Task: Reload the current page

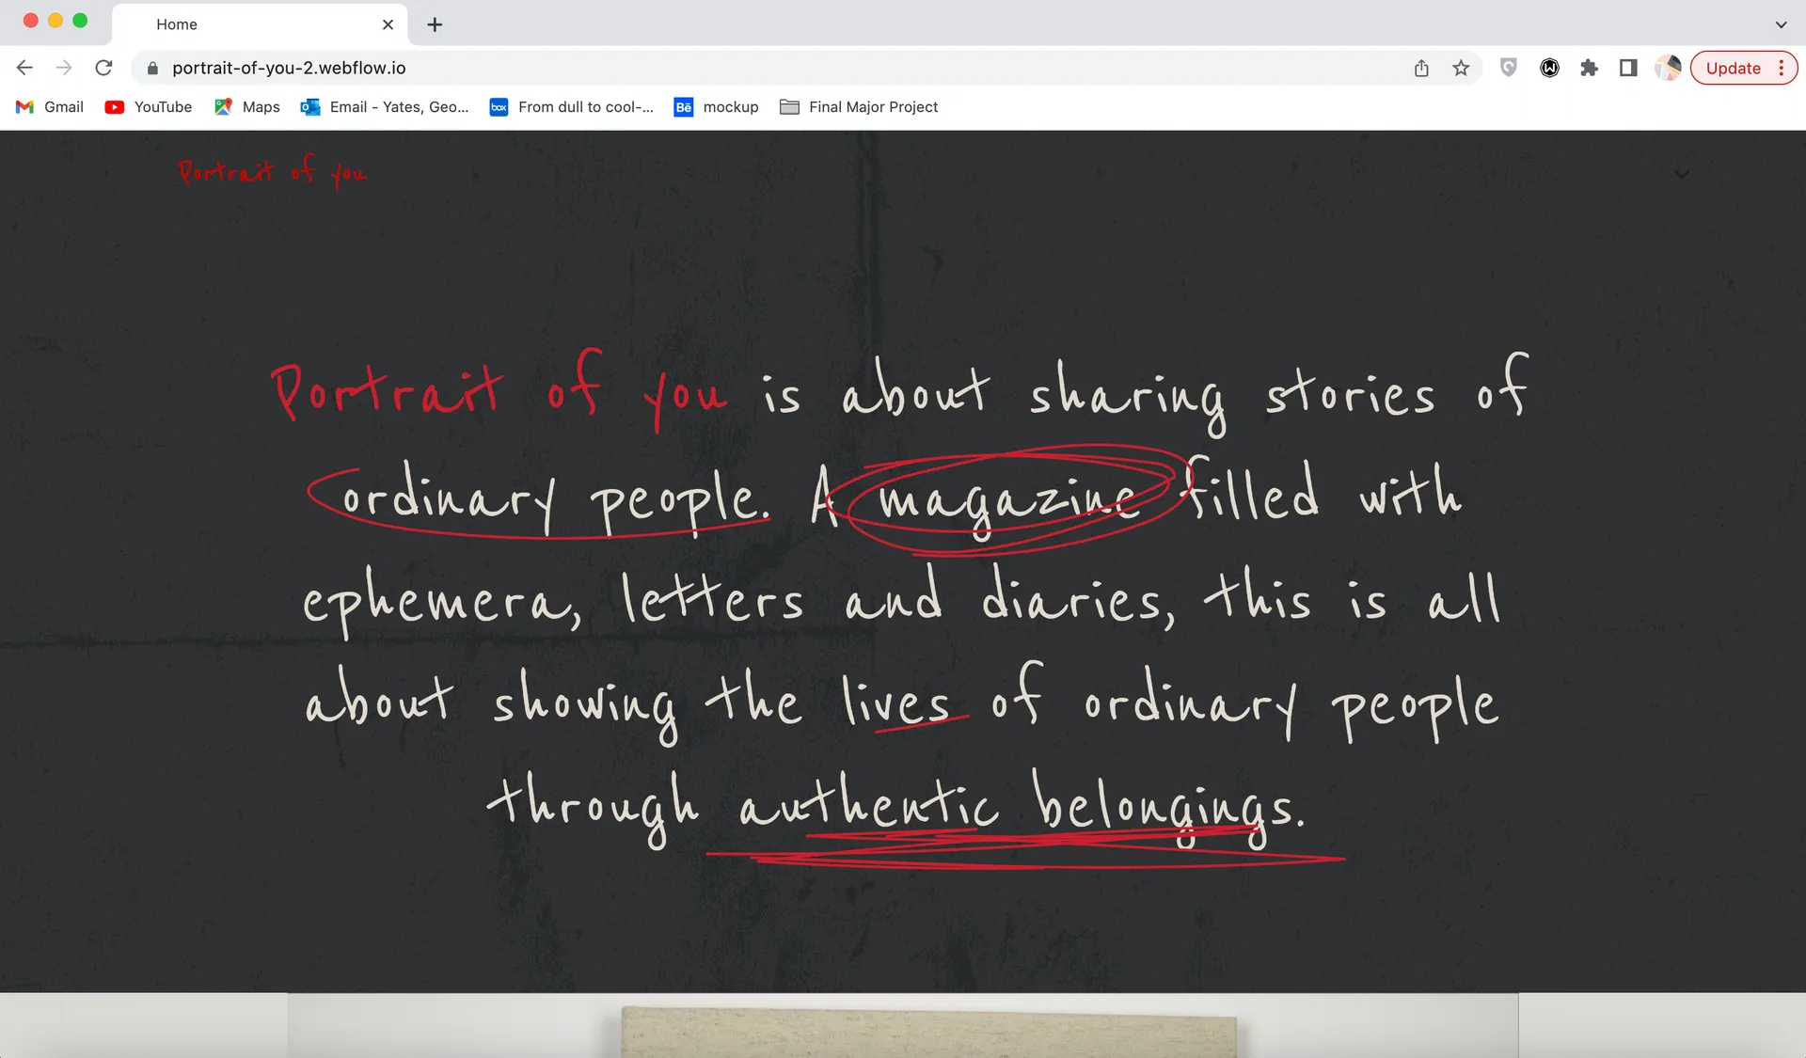Action: pos(104,68)
